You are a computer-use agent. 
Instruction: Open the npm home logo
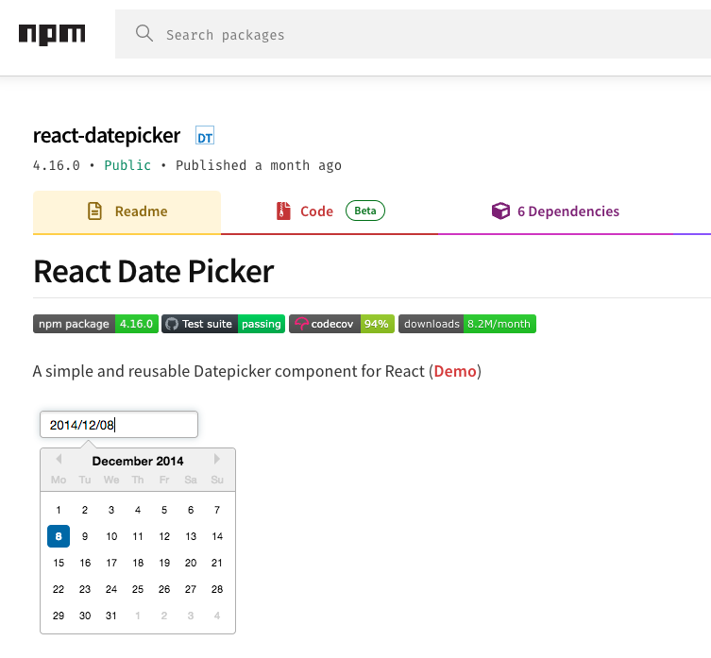tap(52, 35)
